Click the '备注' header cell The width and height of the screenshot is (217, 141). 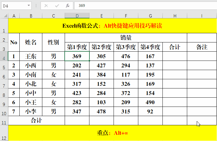[x=202, y=47]
